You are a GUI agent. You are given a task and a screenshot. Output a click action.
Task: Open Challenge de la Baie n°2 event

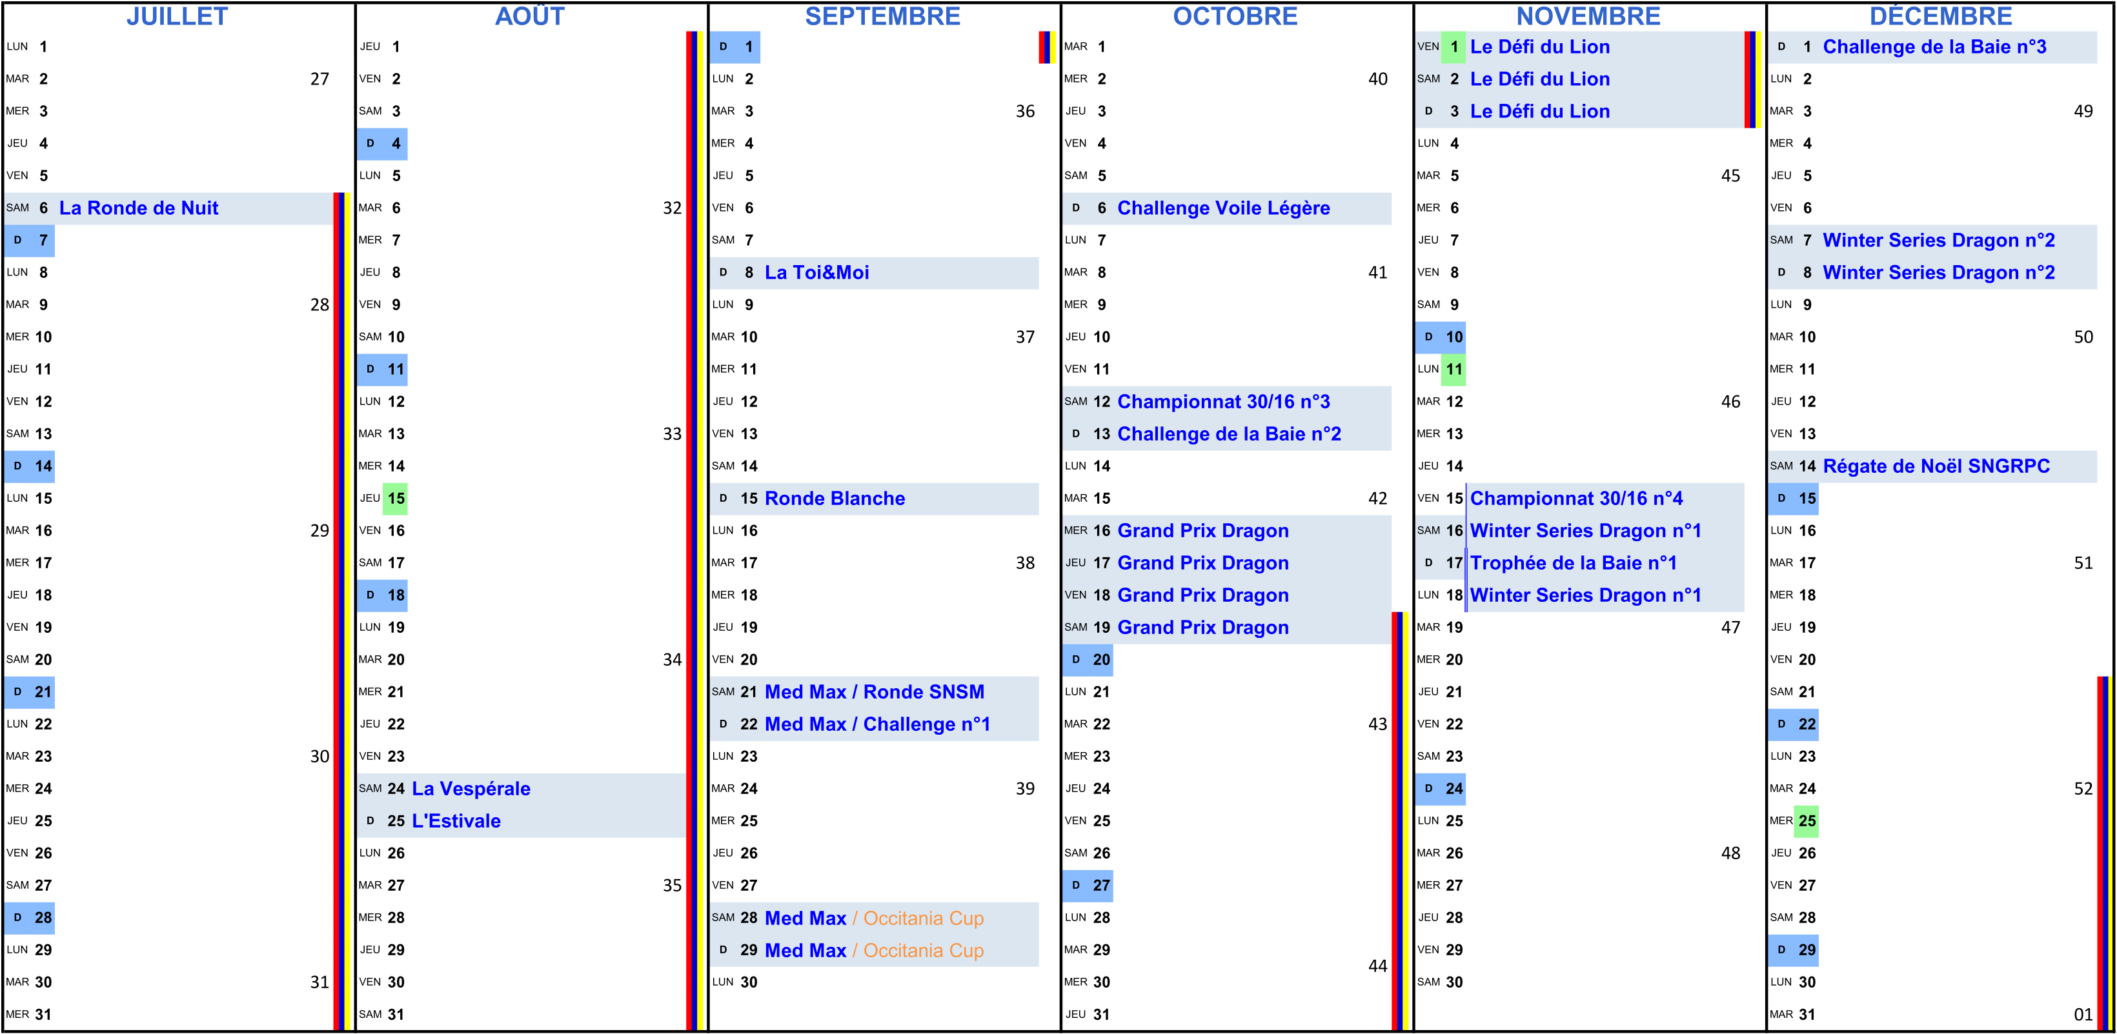pos(1230,435)
